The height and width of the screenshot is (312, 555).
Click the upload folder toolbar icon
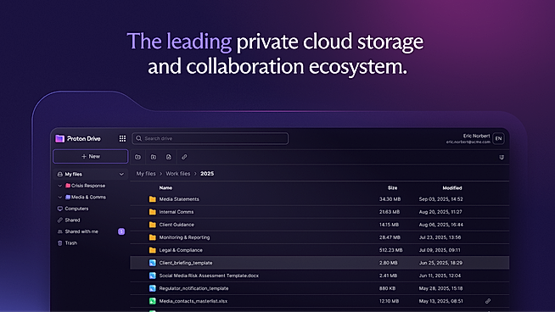[154, 157]
